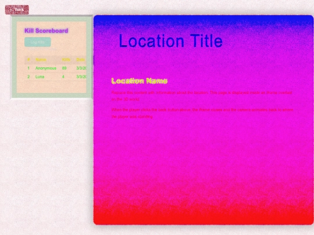The width and height of the screenshot is (314, 235).
Task: Click the Log Kills button
Action: 38,42
